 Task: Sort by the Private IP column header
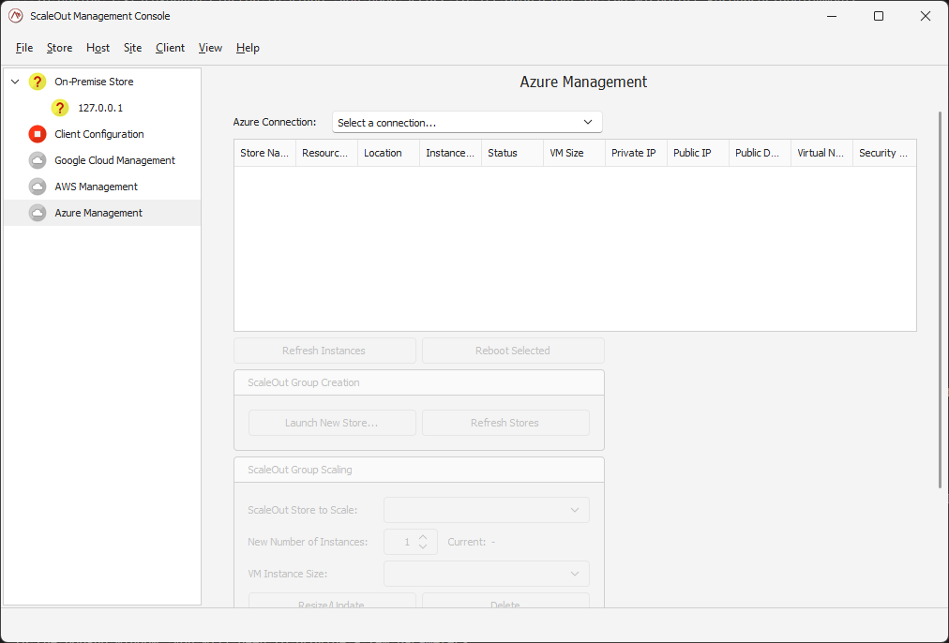(636, 153)
